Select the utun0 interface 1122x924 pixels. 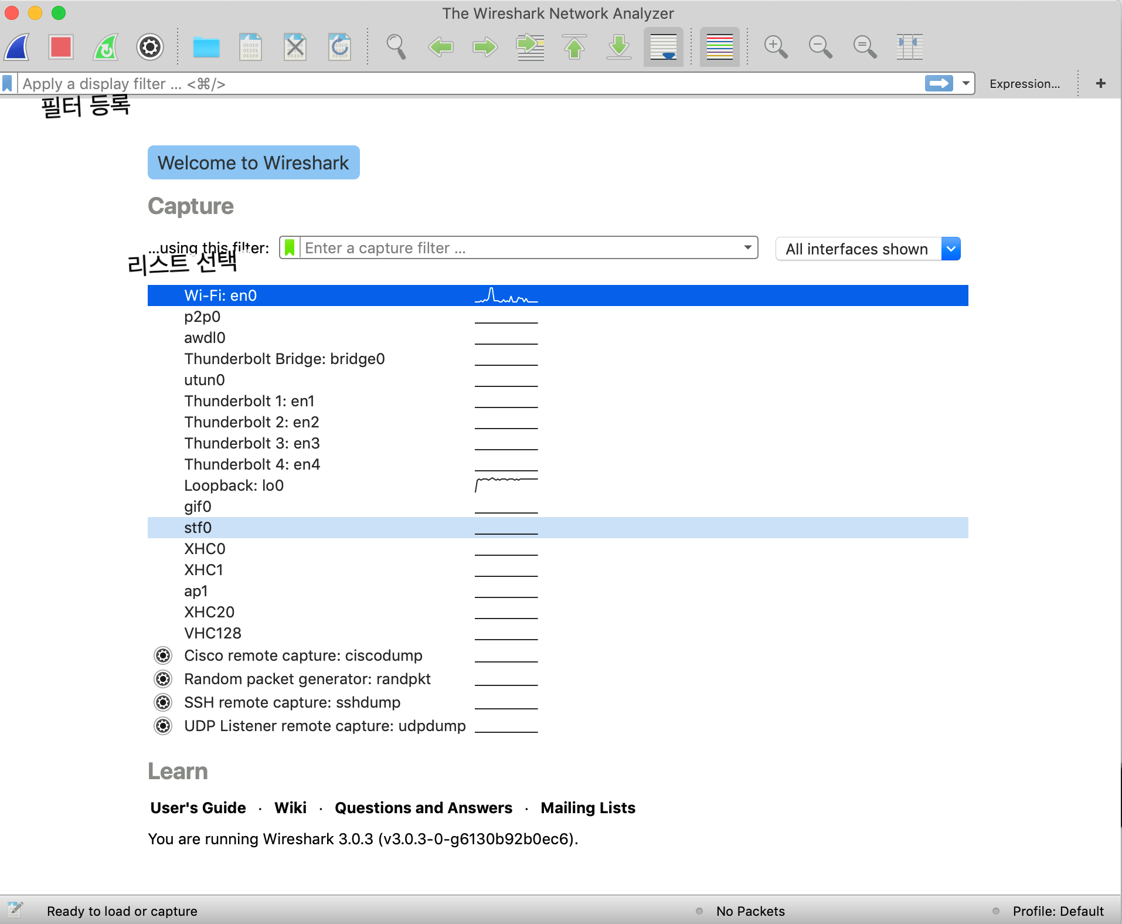558,380
